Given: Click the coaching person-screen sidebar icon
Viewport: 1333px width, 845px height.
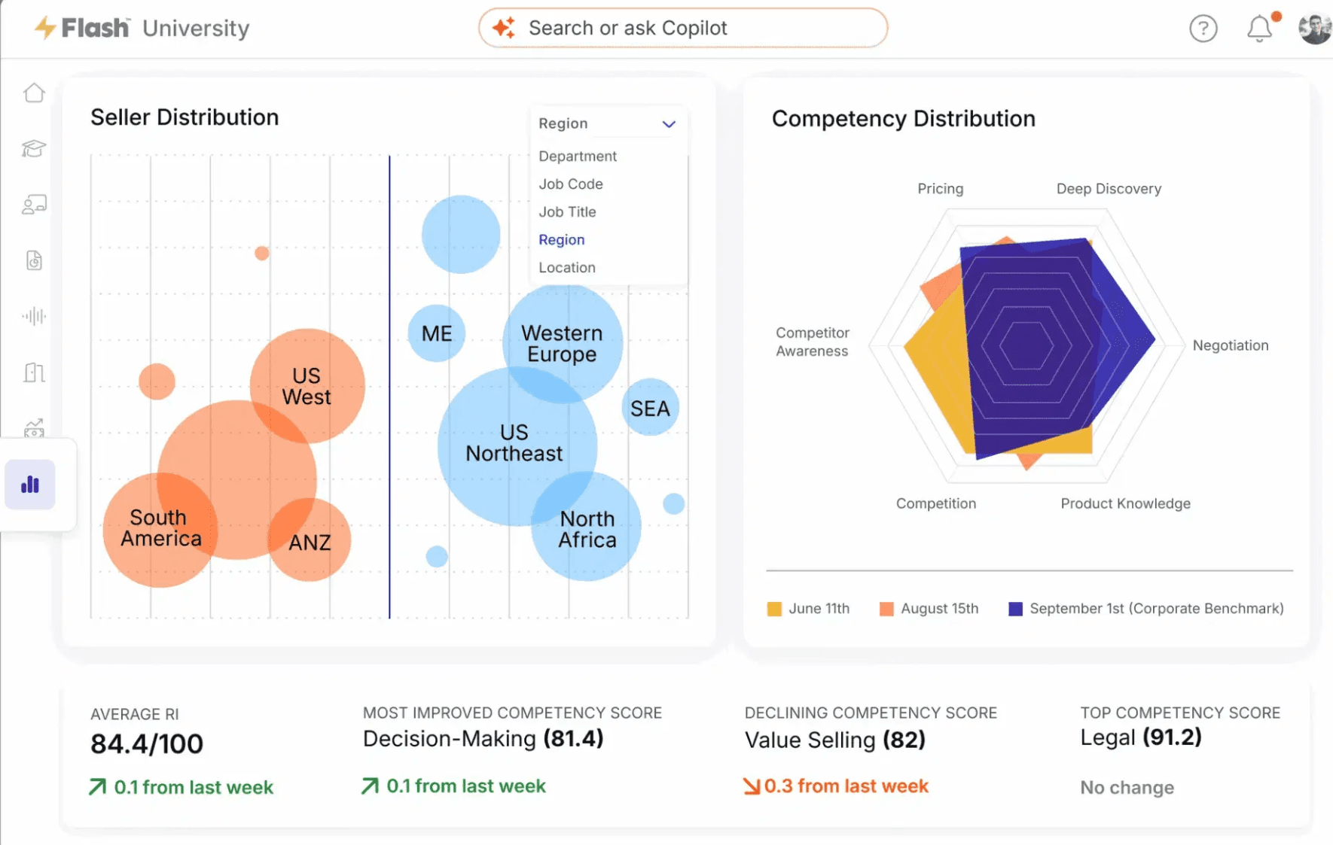Looking at the screenshot, I should click(34, 204).
